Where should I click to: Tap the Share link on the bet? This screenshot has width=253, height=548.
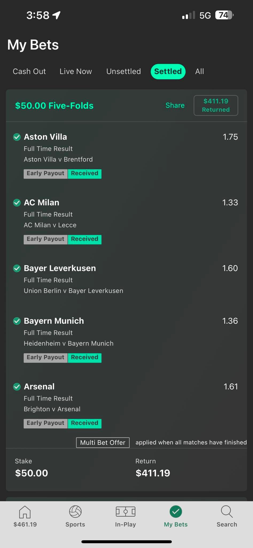click(x=175, y=105)
